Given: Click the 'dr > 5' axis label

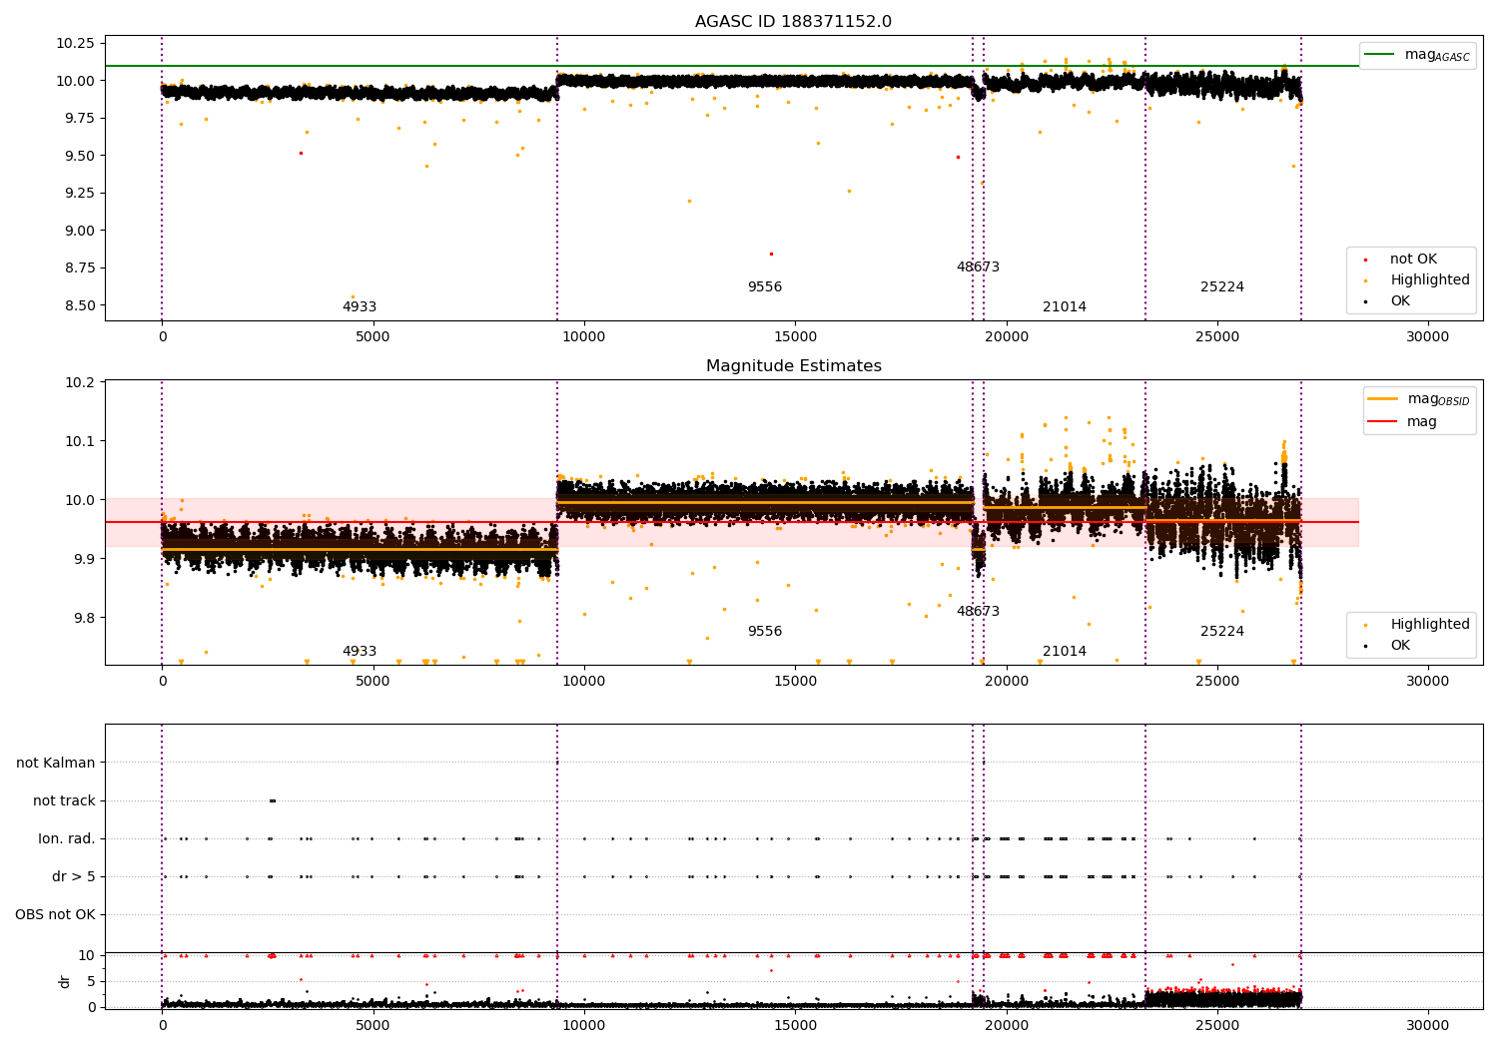Looking at the screenshot, I should (x=74, y=877).
